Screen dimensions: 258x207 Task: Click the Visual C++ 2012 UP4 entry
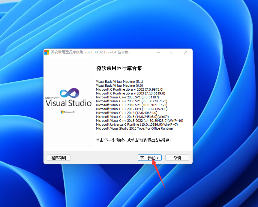(132, 109)
